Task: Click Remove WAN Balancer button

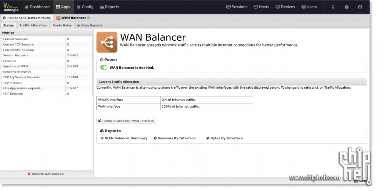Action: [x=46, y=174]
